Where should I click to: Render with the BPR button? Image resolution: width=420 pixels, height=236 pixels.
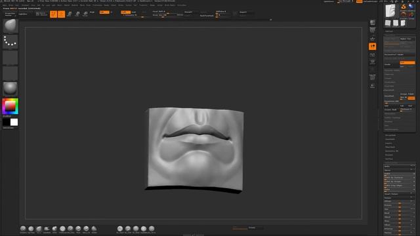(x=373, y=22)
